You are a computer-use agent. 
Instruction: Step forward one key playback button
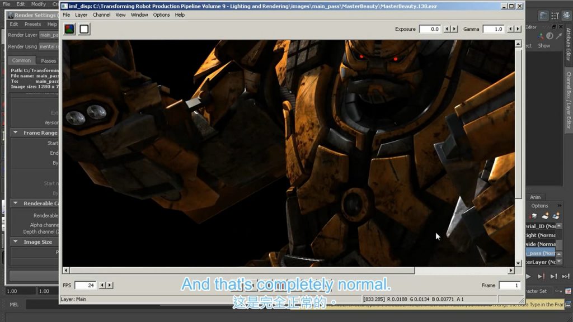coord(541,276)
